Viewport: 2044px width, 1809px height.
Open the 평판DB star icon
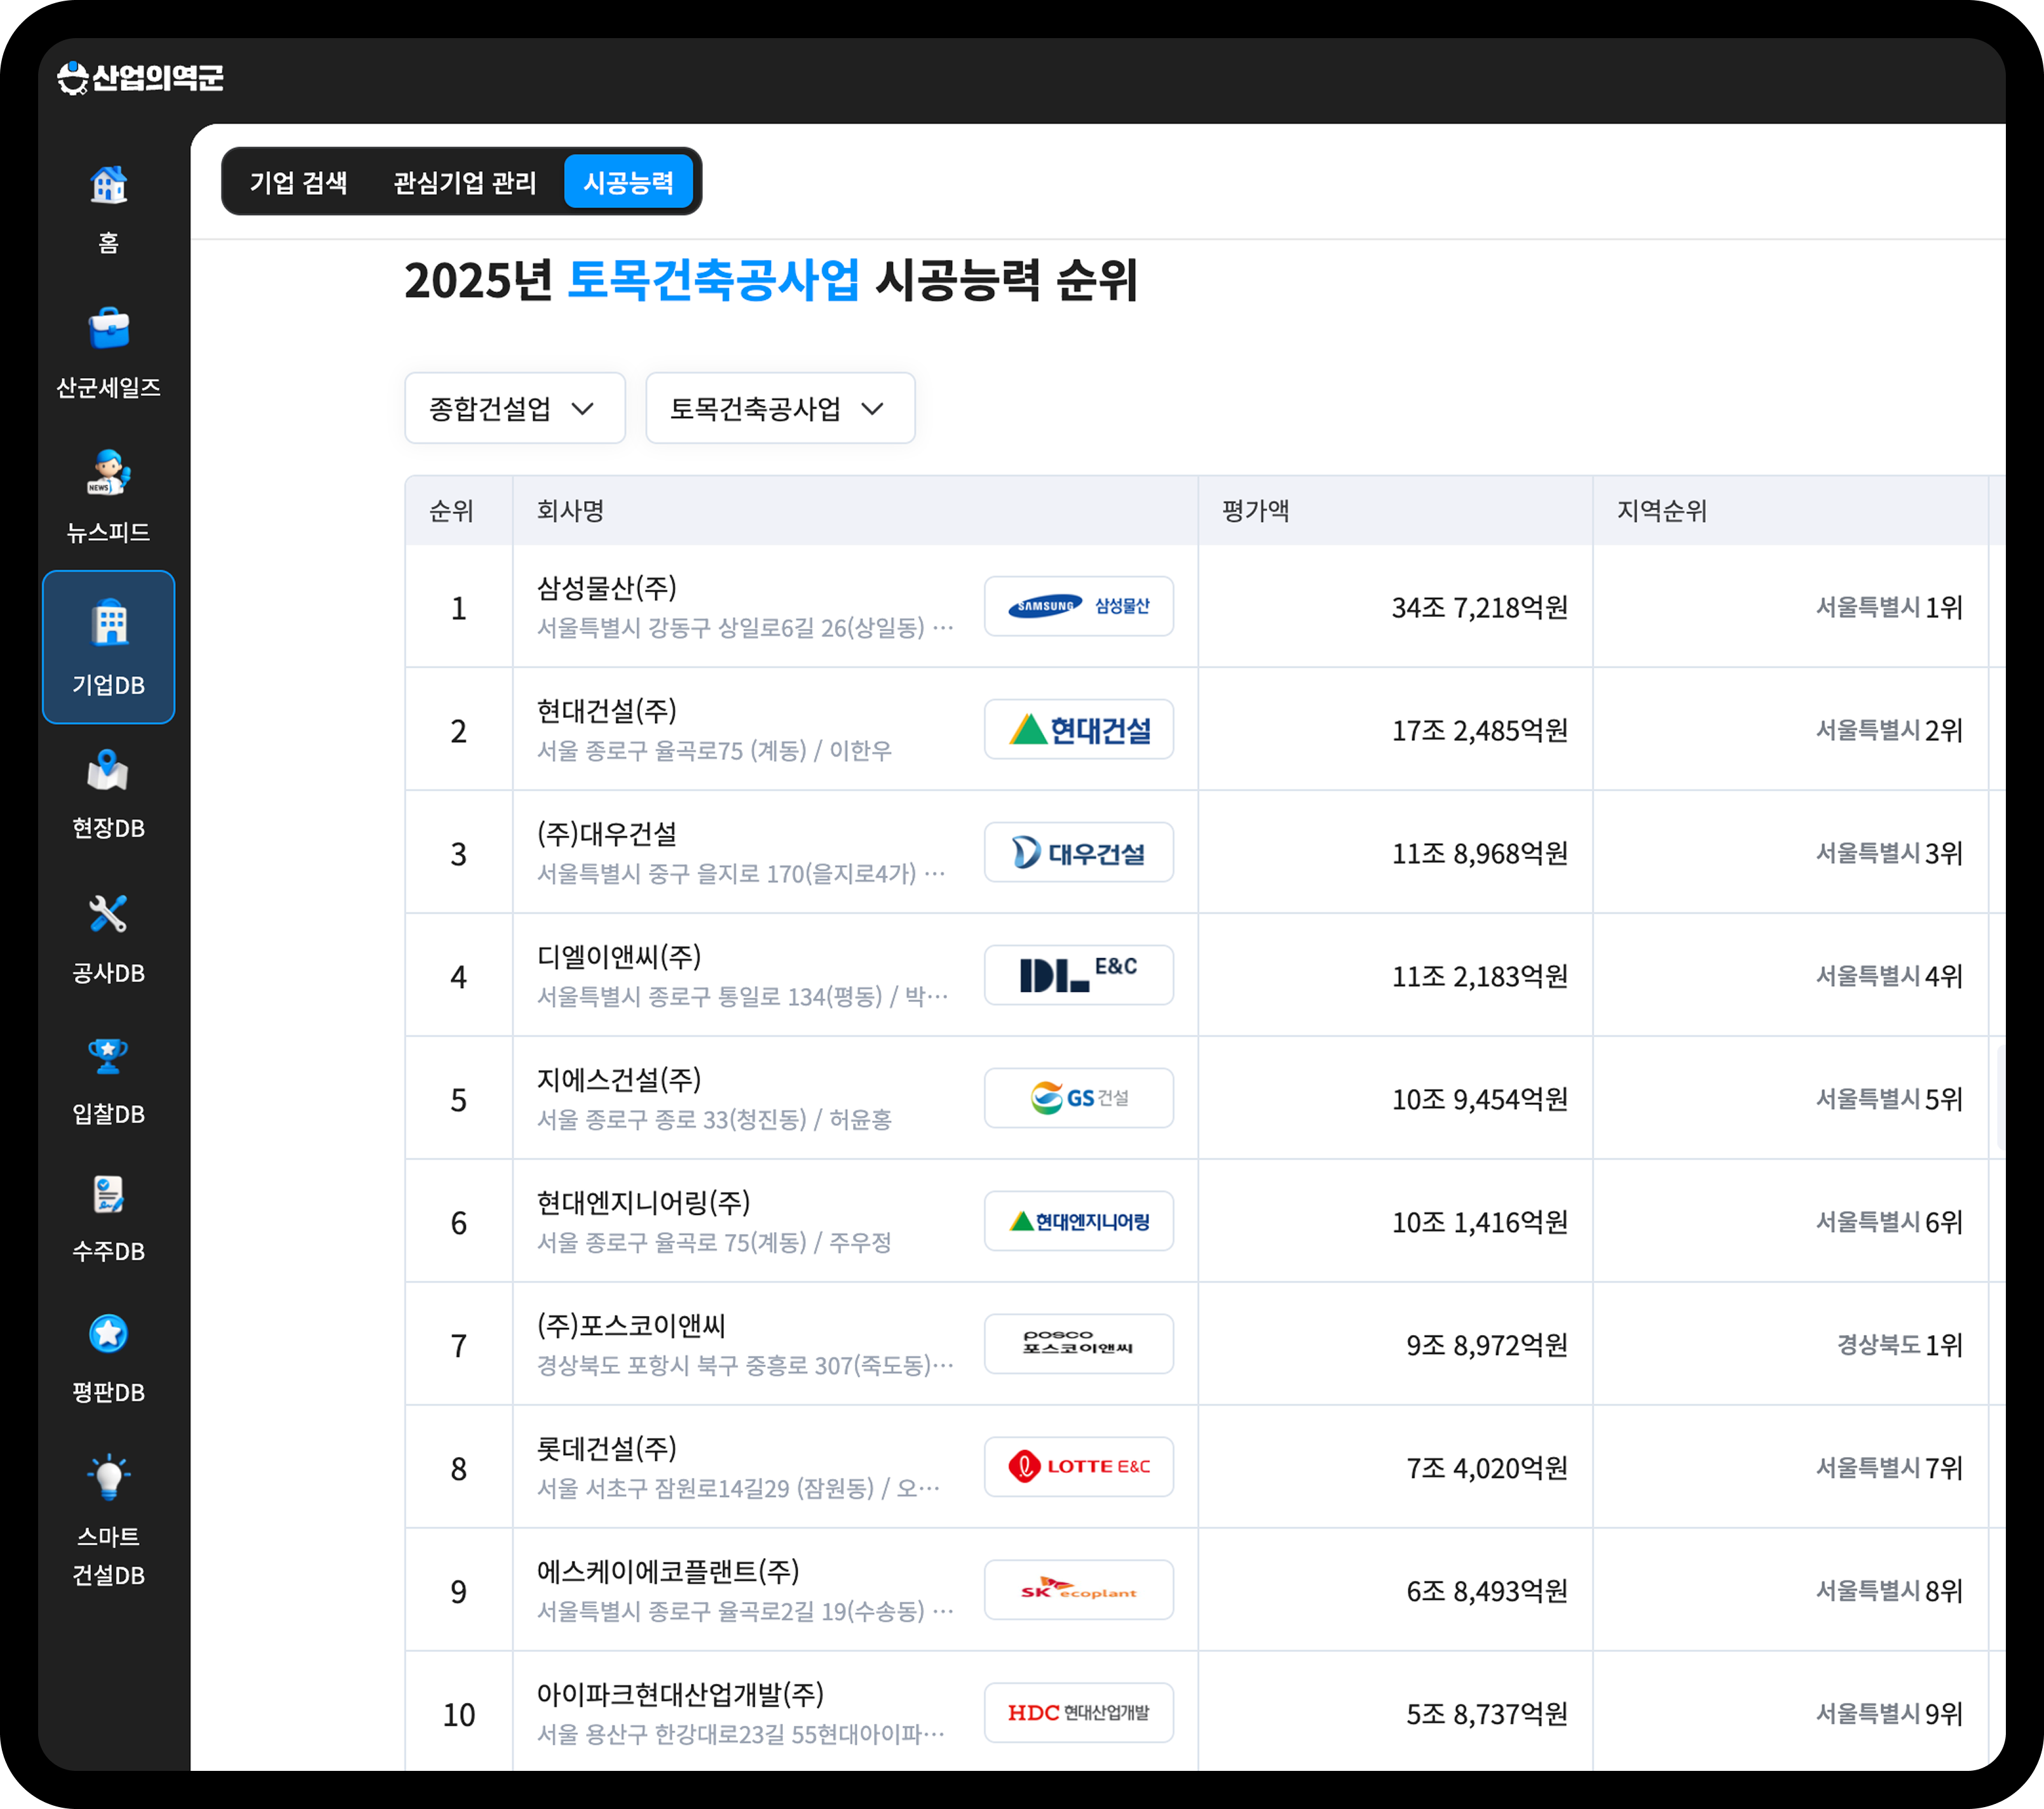click(108, 1334)
